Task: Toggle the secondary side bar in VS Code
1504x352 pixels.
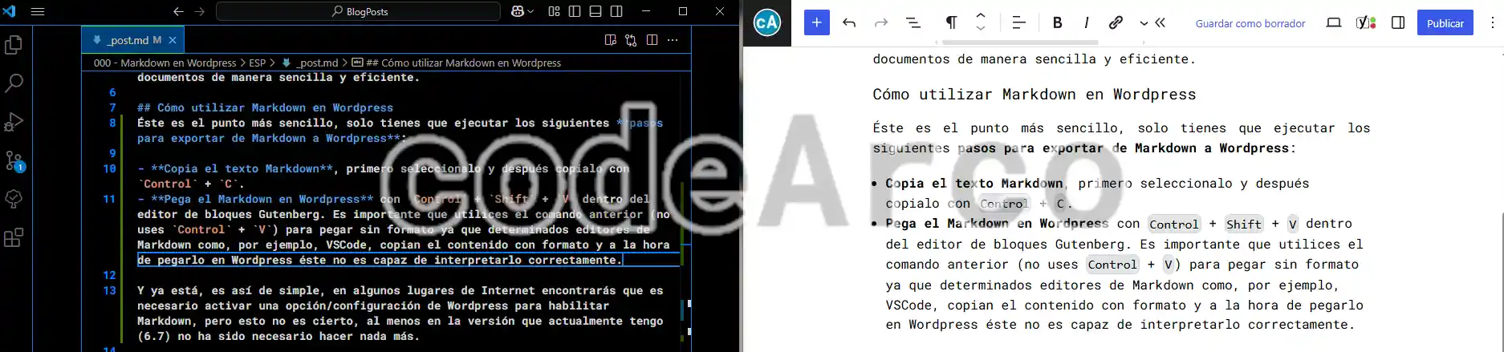Action: click(616, 11)
